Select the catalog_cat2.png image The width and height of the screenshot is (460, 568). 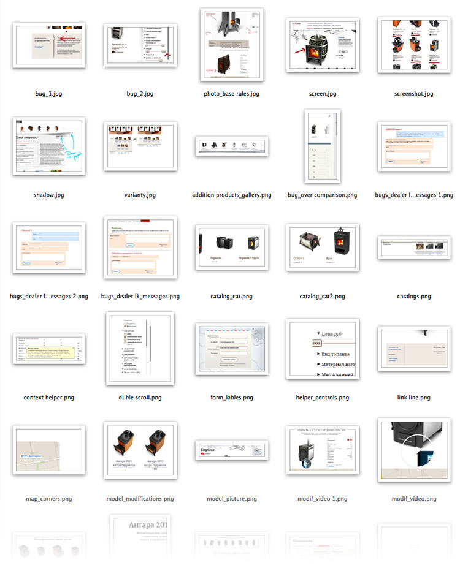pos(323,248)
